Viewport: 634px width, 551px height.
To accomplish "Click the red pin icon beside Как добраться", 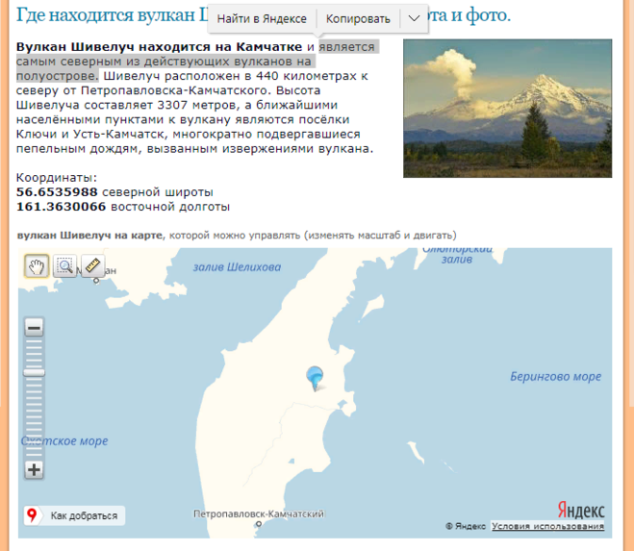I will (x=32, y=516).
